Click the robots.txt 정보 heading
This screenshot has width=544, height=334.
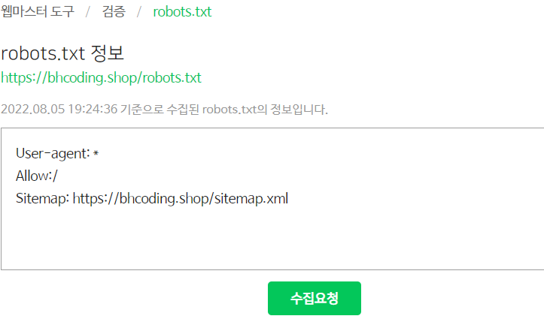tap(62, 53)
